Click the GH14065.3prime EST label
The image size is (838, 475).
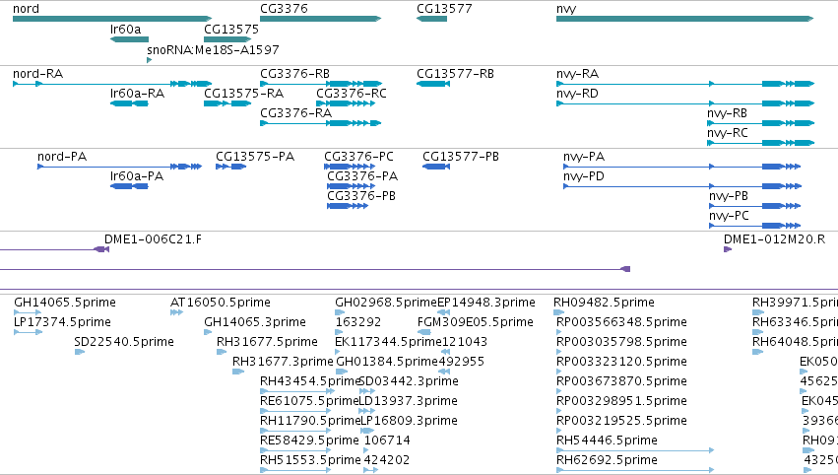pos(255,322)
